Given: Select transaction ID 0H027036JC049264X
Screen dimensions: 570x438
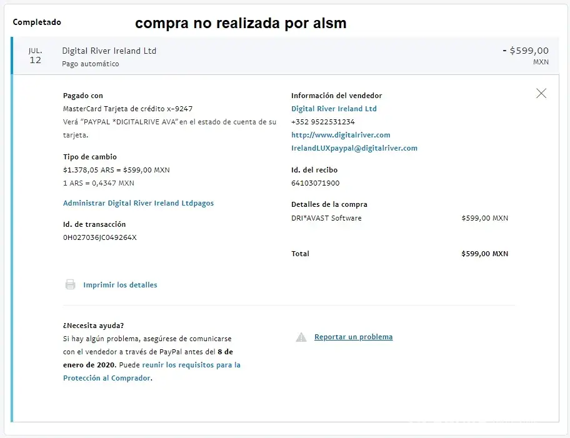Looking at the screenshot, I should coord(99,237).
